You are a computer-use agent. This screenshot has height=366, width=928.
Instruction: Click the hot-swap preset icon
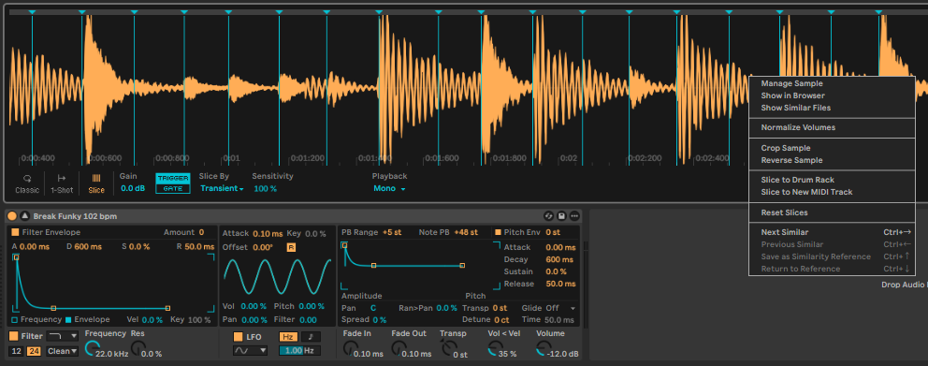click(x=548, y=216)
